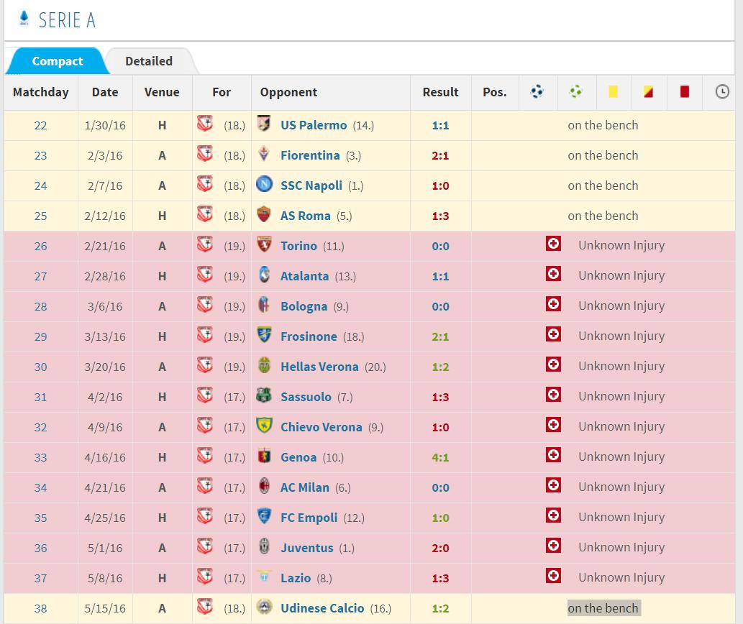Click the FC Empoli crest icon

[x=264, y=516]
